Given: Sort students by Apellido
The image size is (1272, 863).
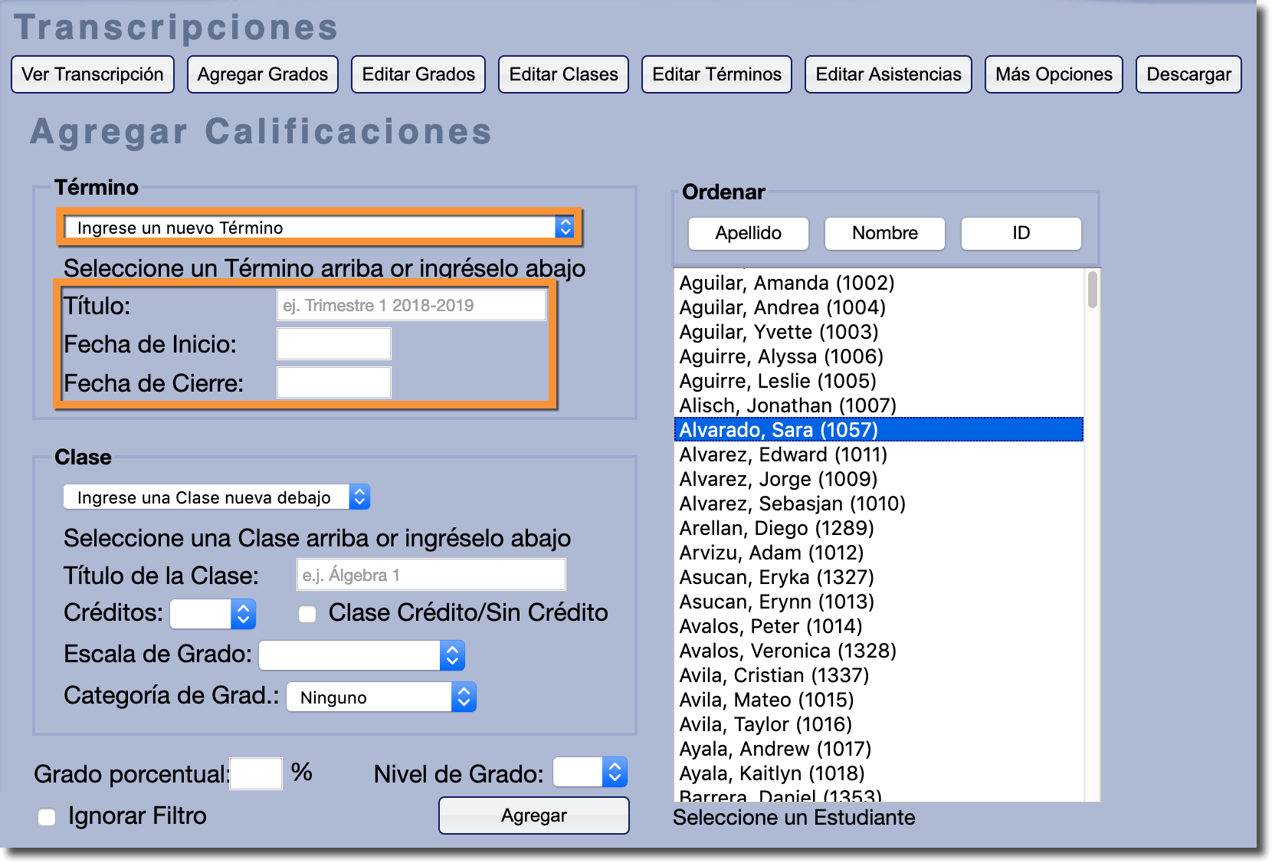Looking at the screenshot, I should (x=748, y=234).
